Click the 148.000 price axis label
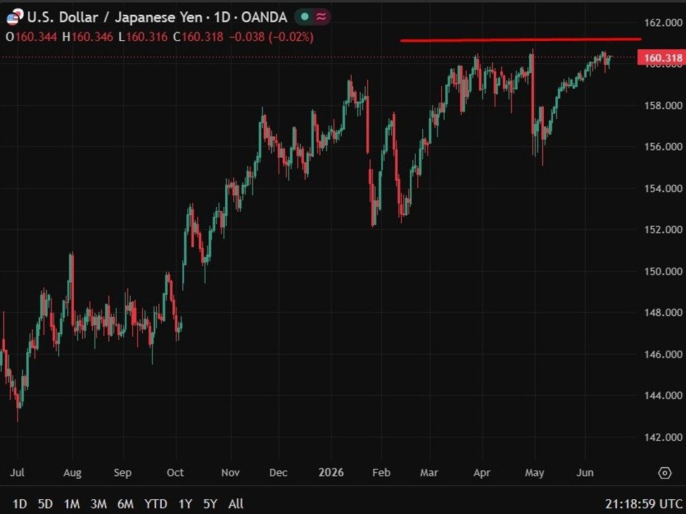Screen dimensions: 686x514 pyautogui.click(x=663, y=313)
